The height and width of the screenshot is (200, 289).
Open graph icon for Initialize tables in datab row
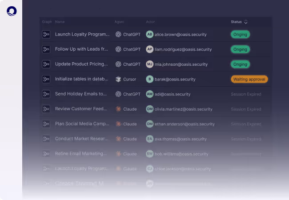pyautogui.click(x=46, y=79)
